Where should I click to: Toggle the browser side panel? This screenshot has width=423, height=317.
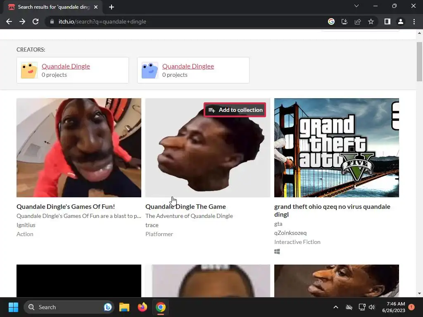[387, 21]
